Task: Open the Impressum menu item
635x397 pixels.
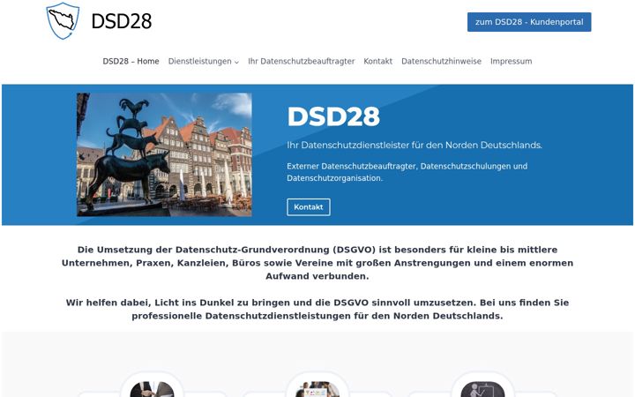Action: pyautogui.click(x=511, y=61)
